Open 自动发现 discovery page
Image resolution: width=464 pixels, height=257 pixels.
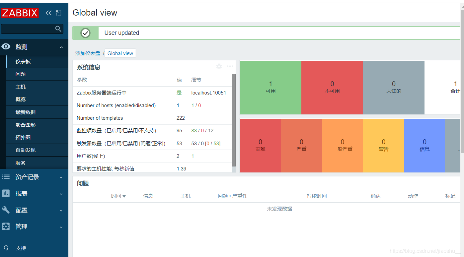pyautogui.click(x=37, y=150)
